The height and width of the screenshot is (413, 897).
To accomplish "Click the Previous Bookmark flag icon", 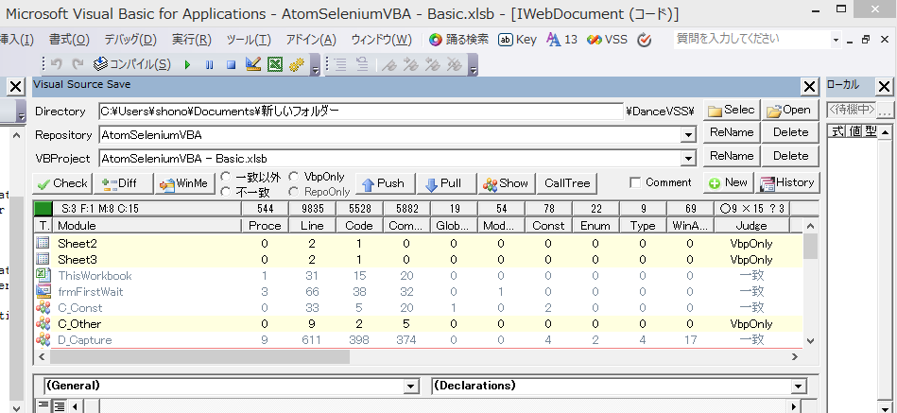I will (x=433, y=64).
